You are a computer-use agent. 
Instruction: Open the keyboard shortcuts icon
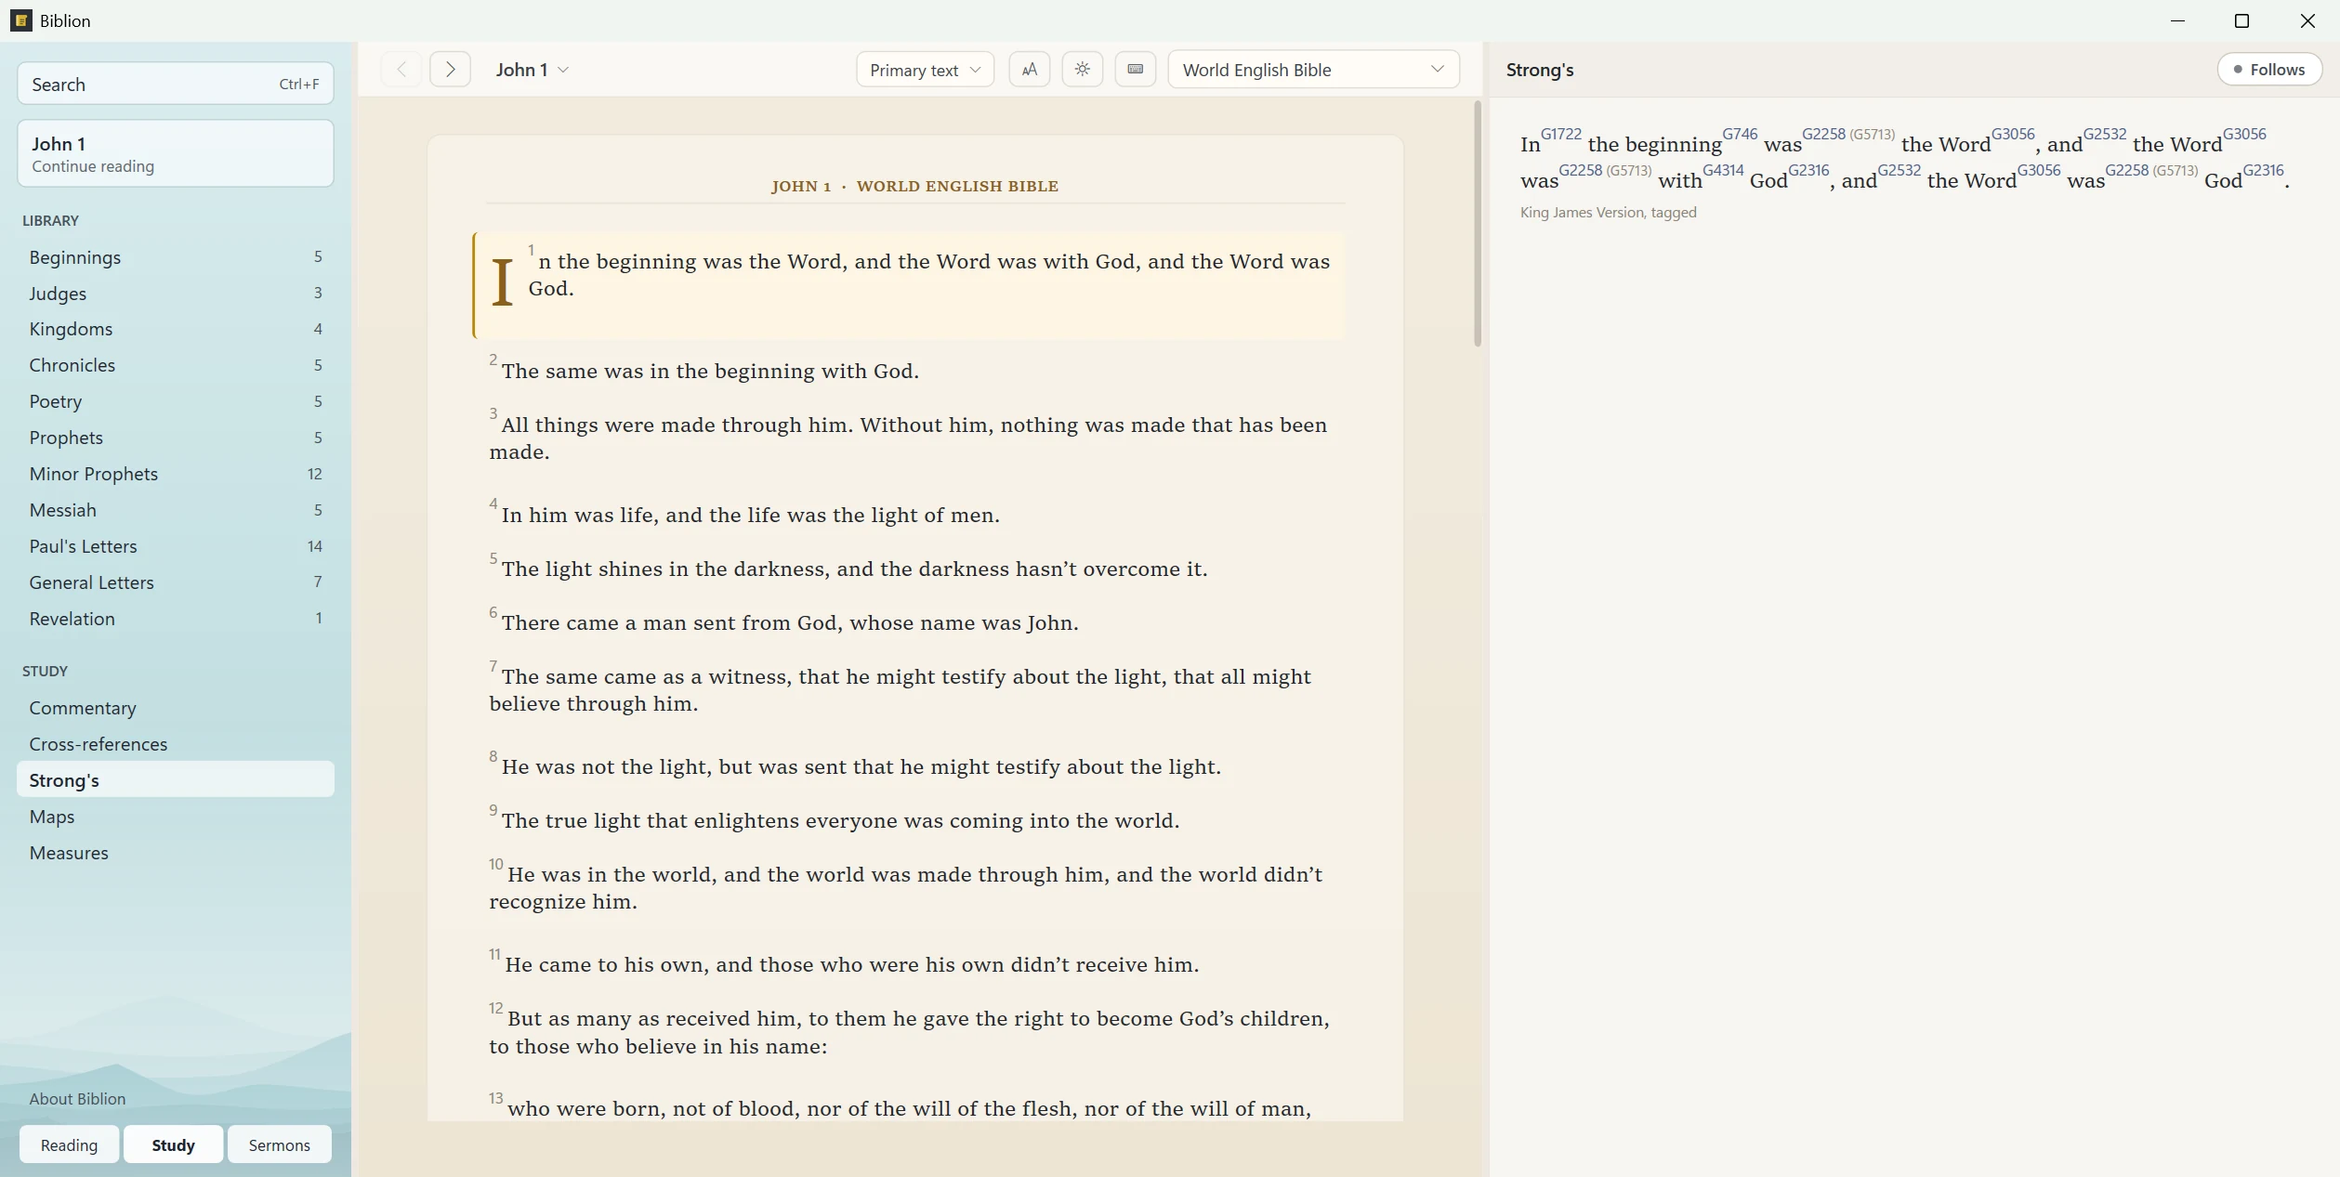[1135, 70]
